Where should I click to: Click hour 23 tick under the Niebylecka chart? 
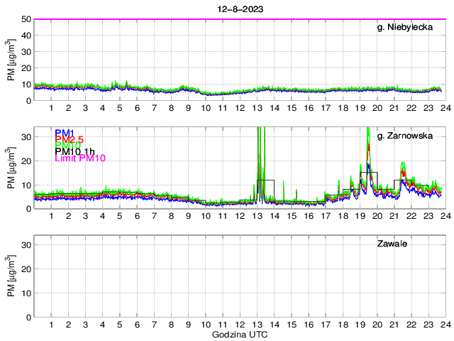(428, 108)
